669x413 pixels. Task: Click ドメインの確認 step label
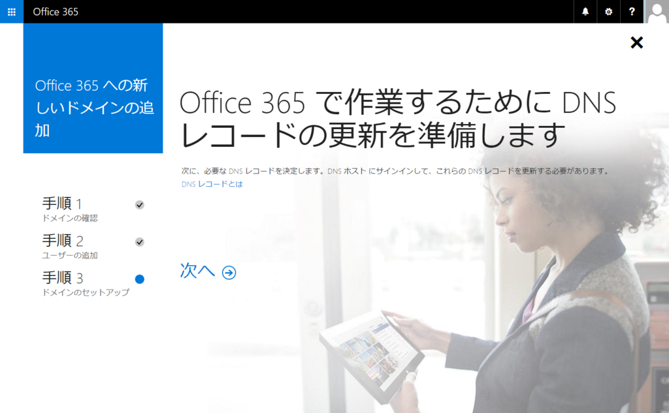click(70, 218)
